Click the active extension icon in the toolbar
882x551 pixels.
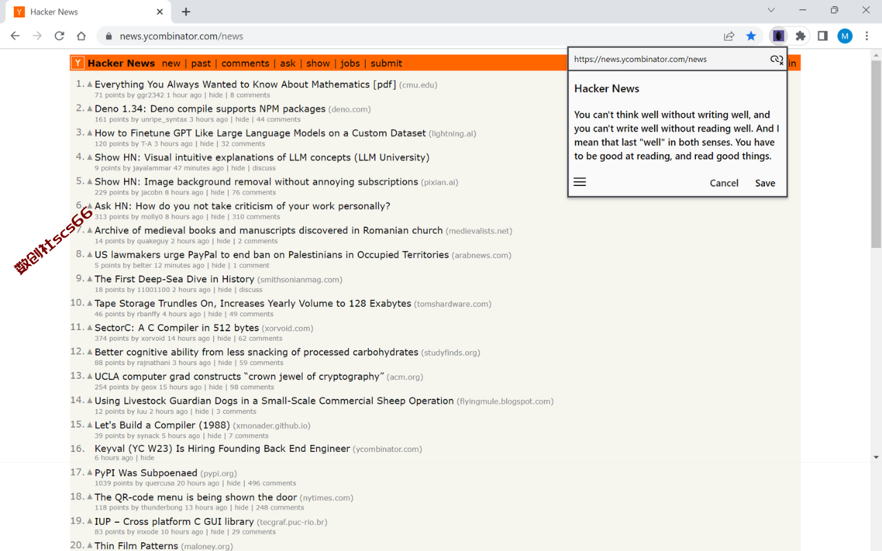coord(779,36)
